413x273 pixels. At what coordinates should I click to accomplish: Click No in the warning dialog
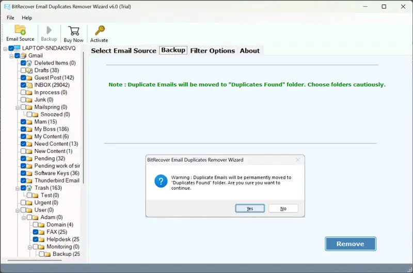point(283,208)
